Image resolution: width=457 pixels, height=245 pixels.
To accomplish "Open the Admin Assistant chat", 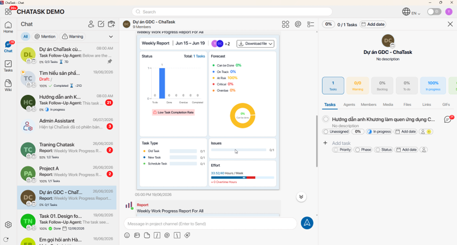I will 67,126.
